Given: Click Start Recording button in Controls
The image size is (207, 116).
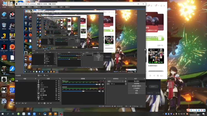Looking at the screenshot, I should (137, 84).
